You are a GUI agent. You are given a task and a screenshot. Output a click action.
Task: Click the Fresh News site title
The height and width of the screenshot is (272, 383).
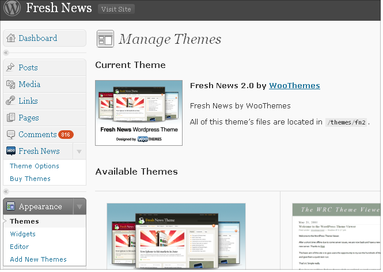point(59,8)
